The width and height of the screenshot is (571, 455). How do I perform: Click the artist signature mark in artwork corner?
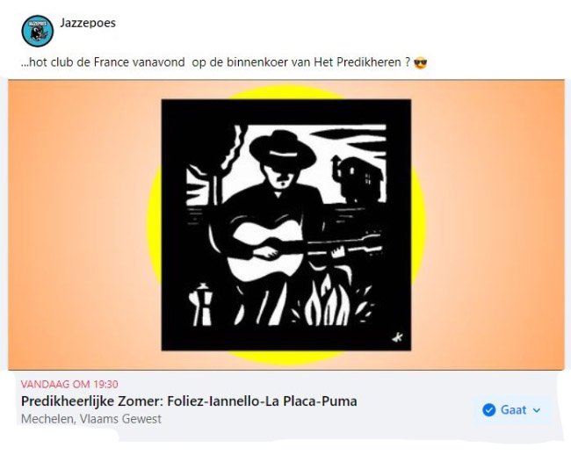click(397, 337)
